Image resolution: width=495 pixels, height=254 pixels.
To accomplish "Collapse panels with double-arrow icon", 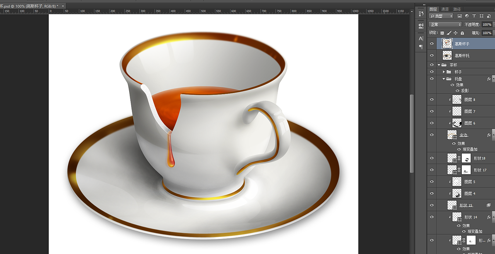I will click(424, 5).
